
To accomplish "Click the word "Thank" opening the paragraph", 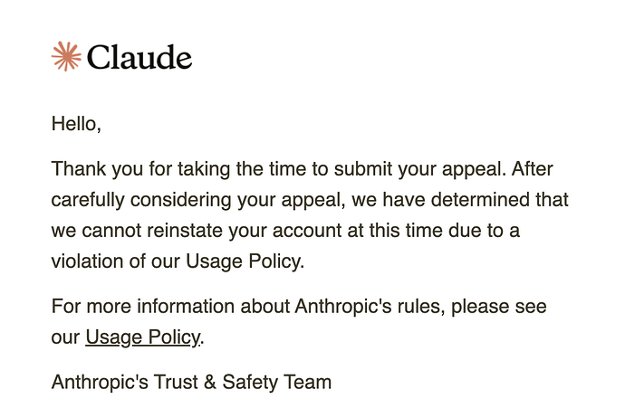I will tap(79, 169).
